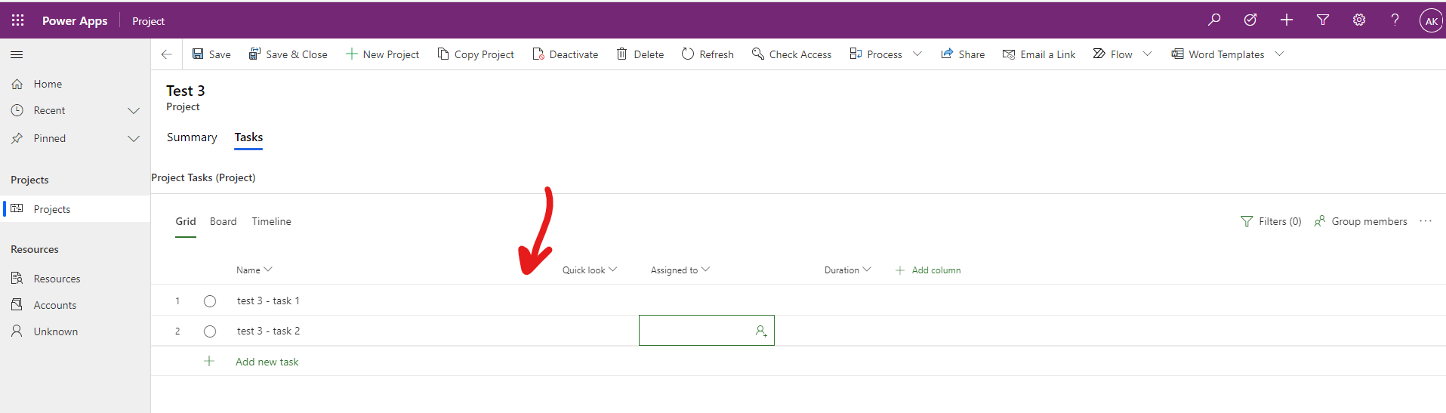This screenshot has height=413, width=1446.
Task: Open the more options ellipsis menu
Action: click(1426, 221)
